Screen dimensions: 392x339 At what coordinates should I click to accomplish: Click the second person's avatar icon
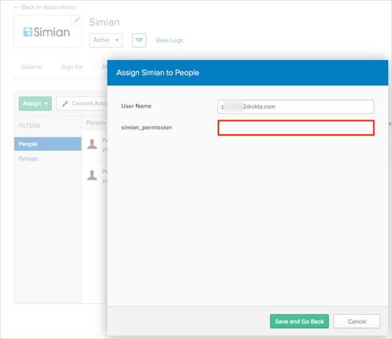92,174
